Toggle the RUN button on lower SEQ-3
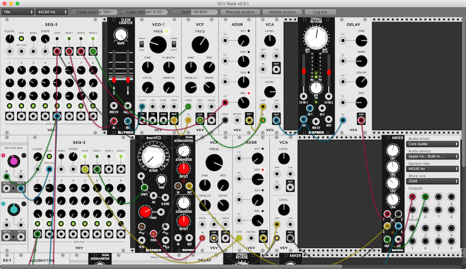The image size is (466, 269). point(49,156)
